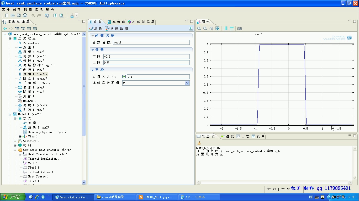359x201 pixels.
Task: Open the dynamic help window icon
Action: 61,15
